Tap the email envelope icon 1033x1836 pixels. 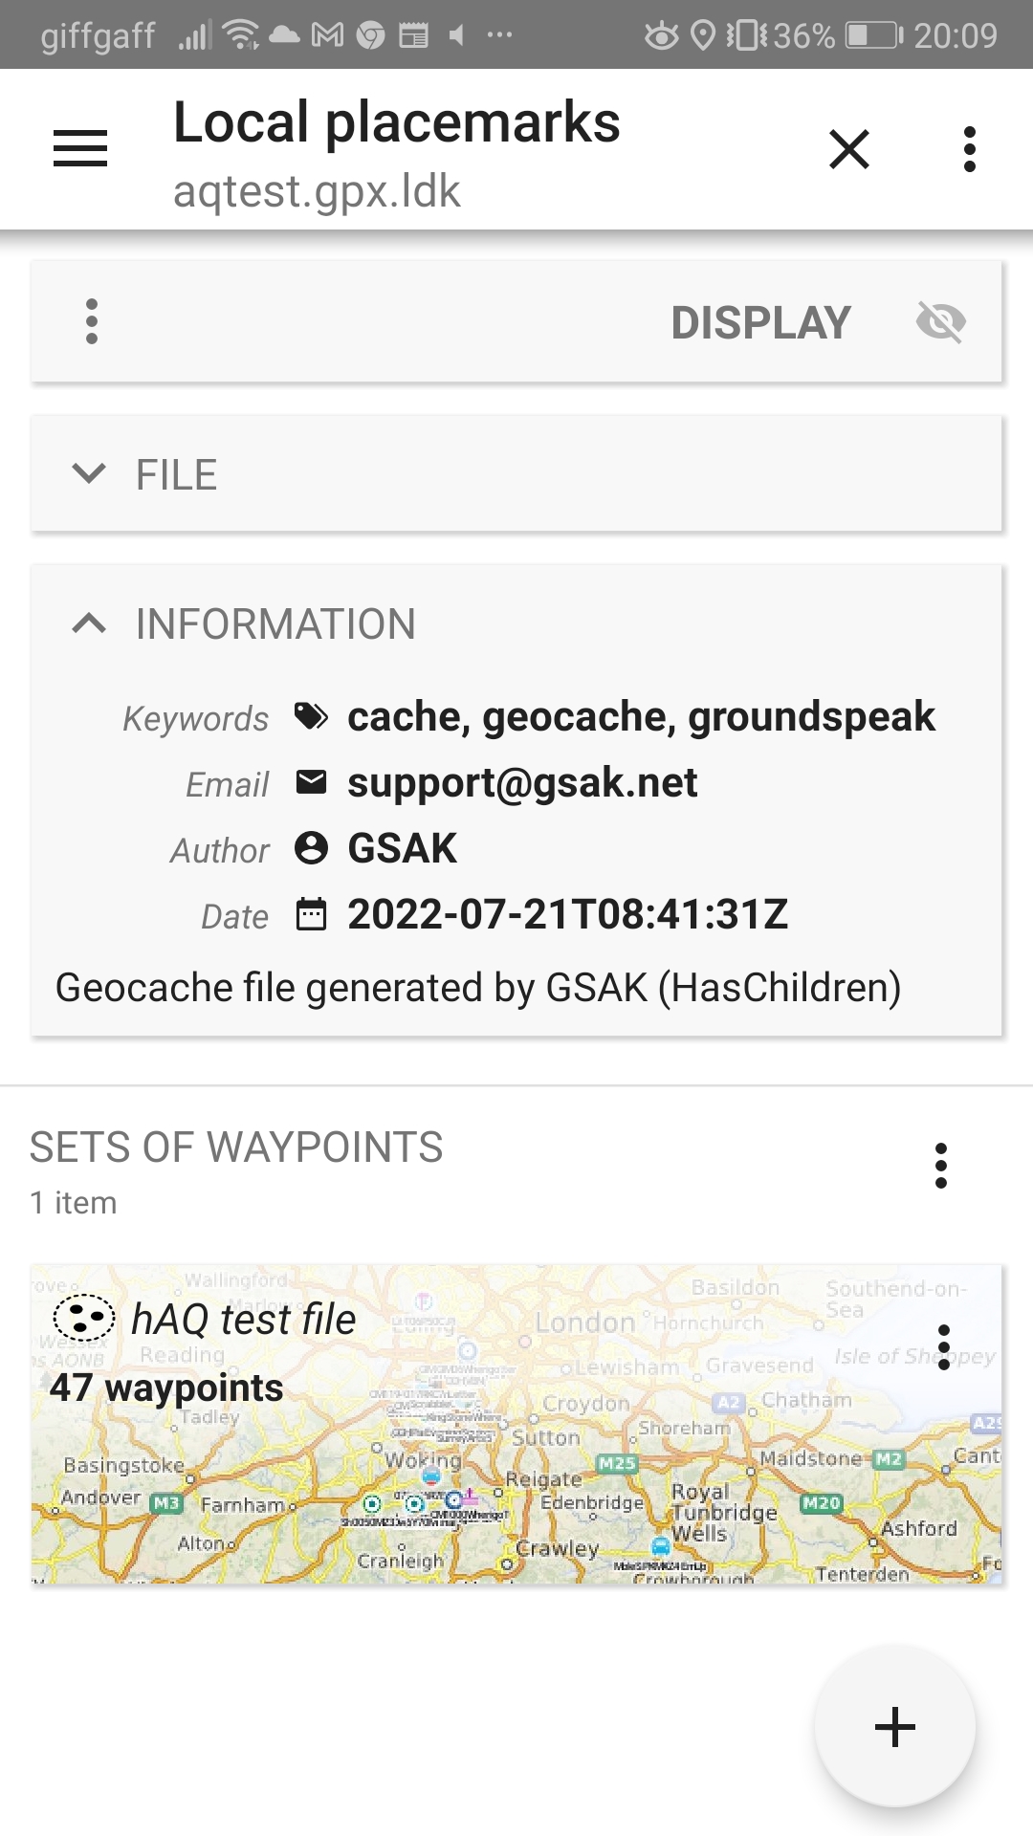(311, 782)
